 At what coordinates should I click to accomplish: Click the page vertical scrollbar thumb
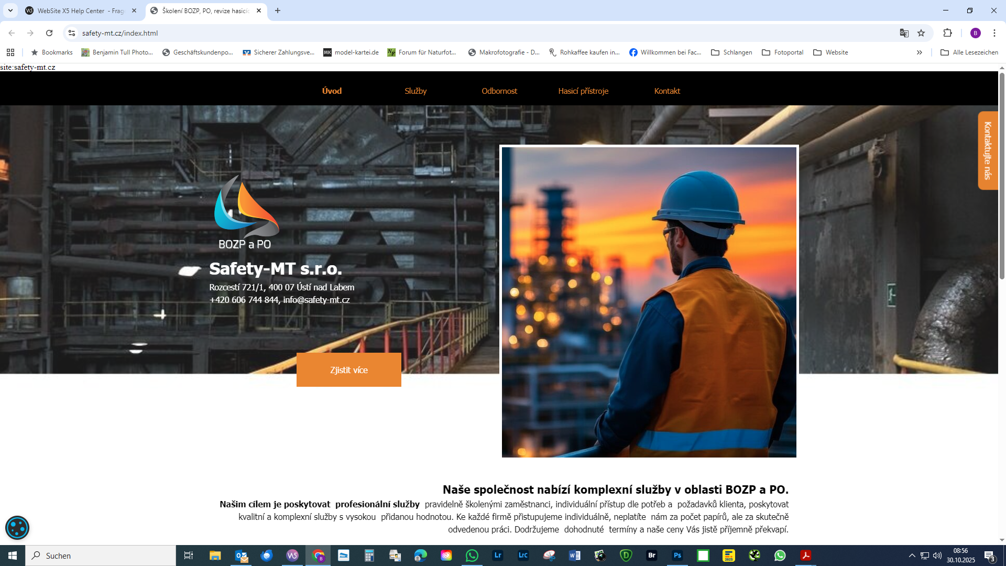click(1002, 176)
